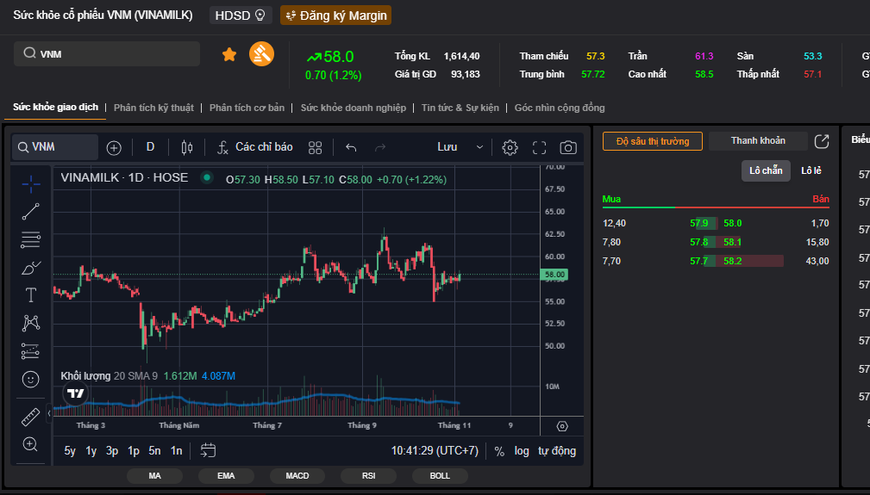870x495 pixels.
Task: Toggle percent scale mode
Action: pyautogui.click(x=499, y=451)
